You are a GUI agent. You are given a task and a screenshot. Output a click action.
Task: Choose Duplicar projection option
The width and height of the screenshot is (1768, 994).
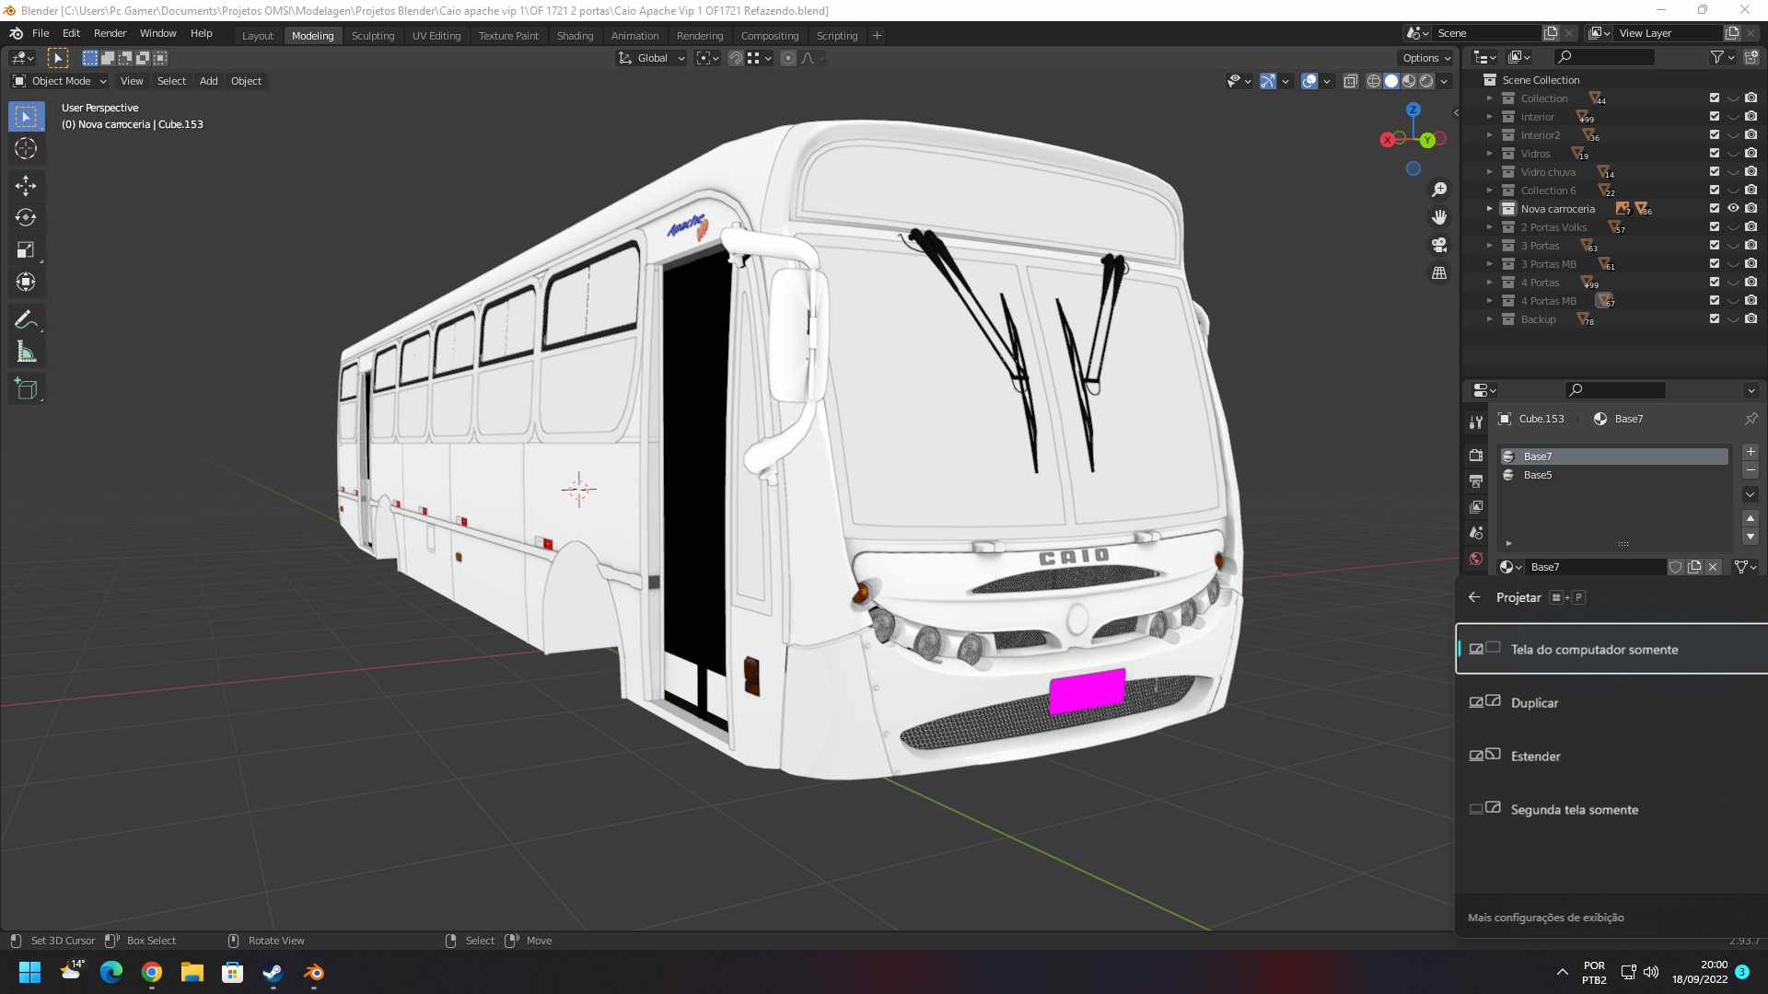(x=1534, y=703)
